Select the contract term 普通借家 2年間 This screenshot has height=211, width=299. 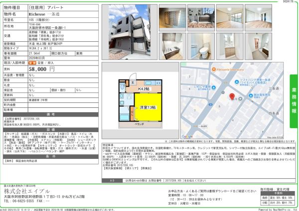[x=38, y=100]
